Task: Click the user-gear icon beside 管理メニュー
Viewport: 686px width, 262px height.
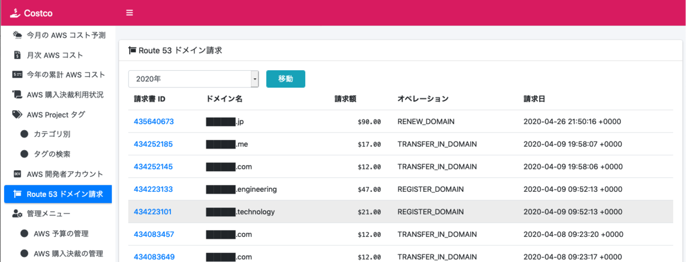Action: pos(18,214)
